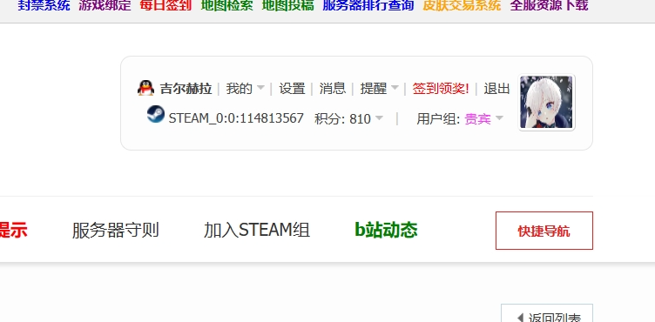Expand the 提醒 dropdown arrow
655x322 pixels.
395,88
